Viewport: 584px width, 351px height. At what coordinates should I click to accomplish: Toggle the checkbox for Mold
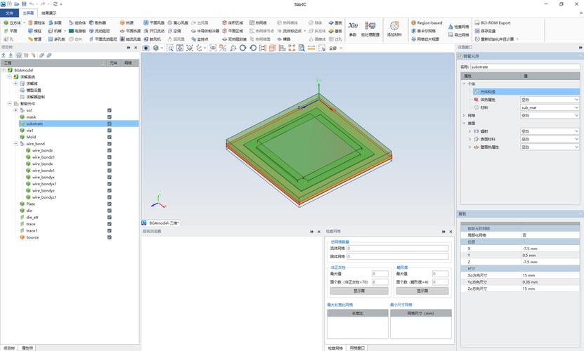pyautogui.click(x=110, y=137)
